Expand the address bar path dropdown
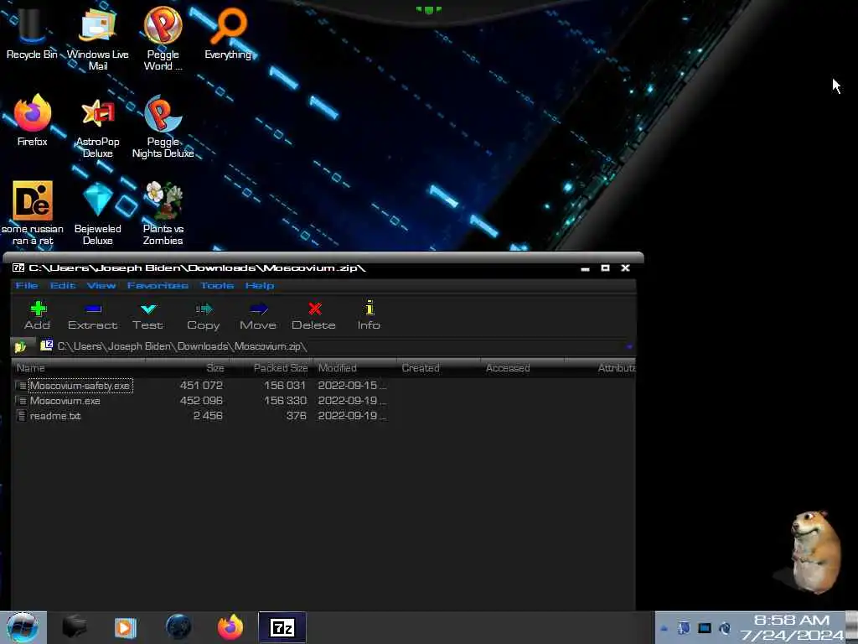The width and height of the screenshot is (858, 644). 629,346
